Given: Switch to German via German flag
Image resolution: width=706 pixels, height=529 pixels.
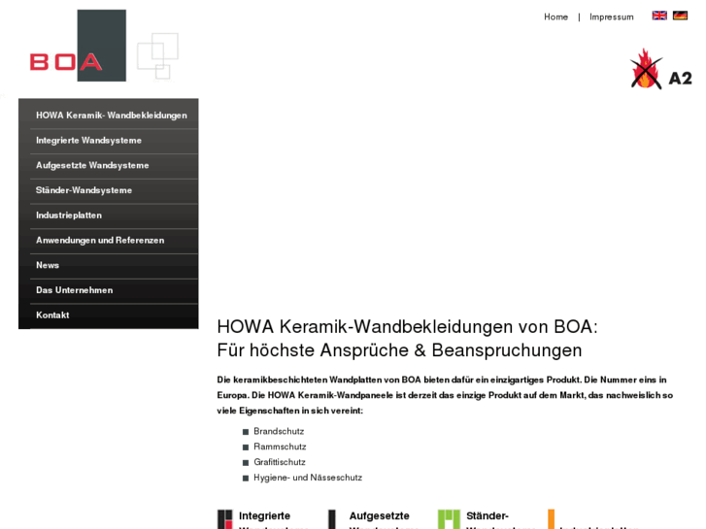Looking at the screenshot, I should 680,16.
